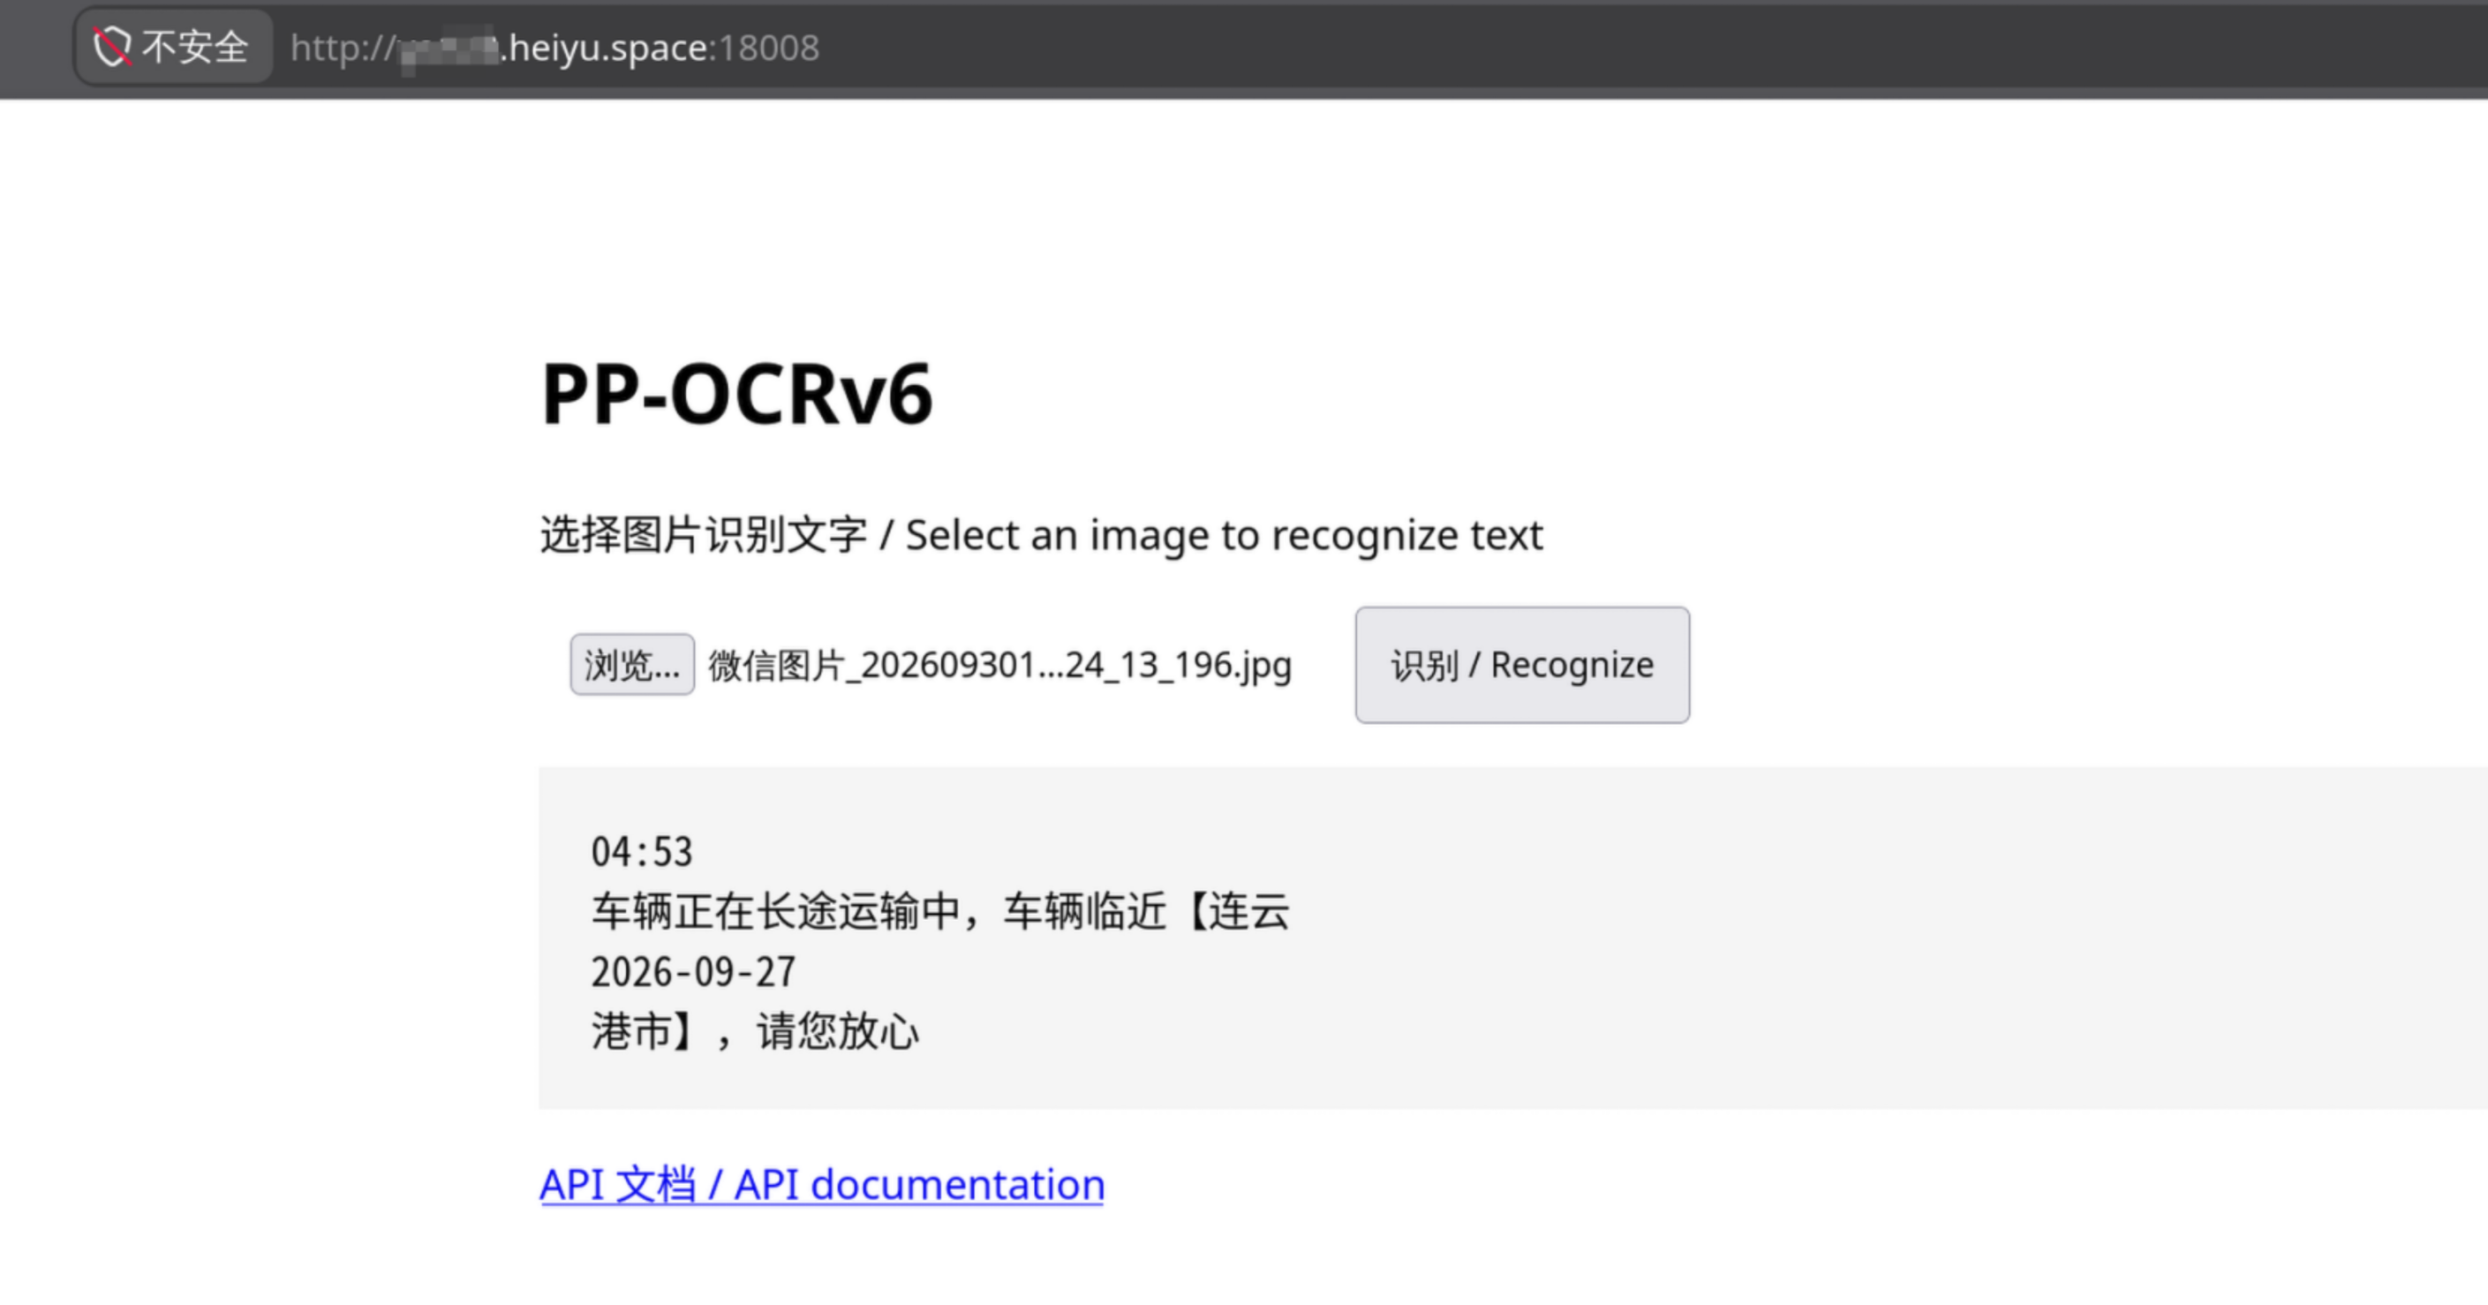Click the 识别 / Recognize button
Screen dimensions: 2488x1305
[x=1522, y=665]
